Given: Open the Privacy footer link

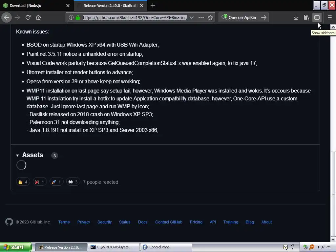Looking at the screenshot, I should pos(84,222).
